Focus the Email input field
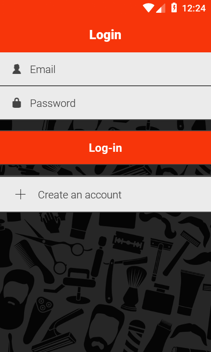Image resolution: width=211 pixels, height=352 pixels. point(105,69)
